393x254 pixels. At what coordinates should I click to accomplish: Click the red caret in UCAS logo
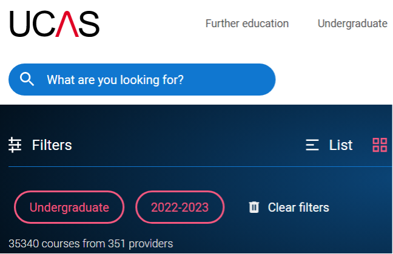[68, 24]
